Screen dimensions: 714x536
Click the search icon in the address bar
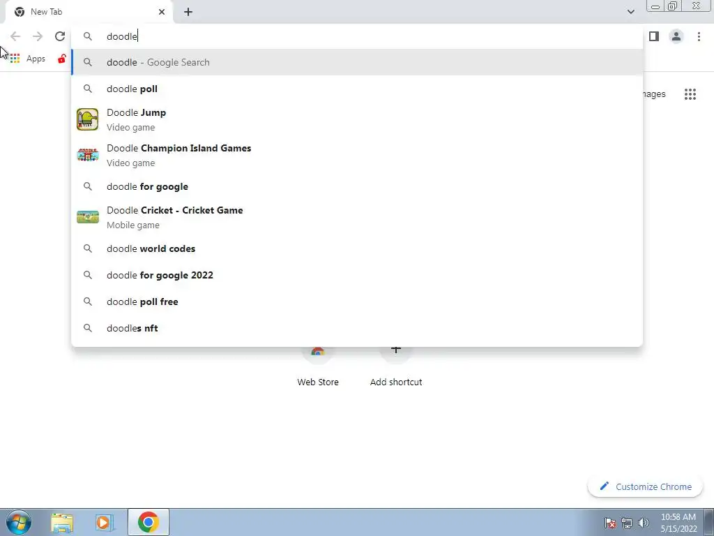coord(88,36)
